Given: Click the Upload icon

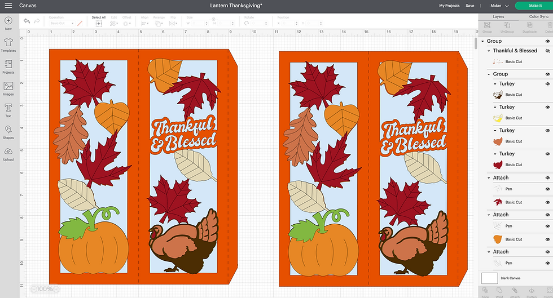Looking at the screenshot, I should click(x=8, y=152).
